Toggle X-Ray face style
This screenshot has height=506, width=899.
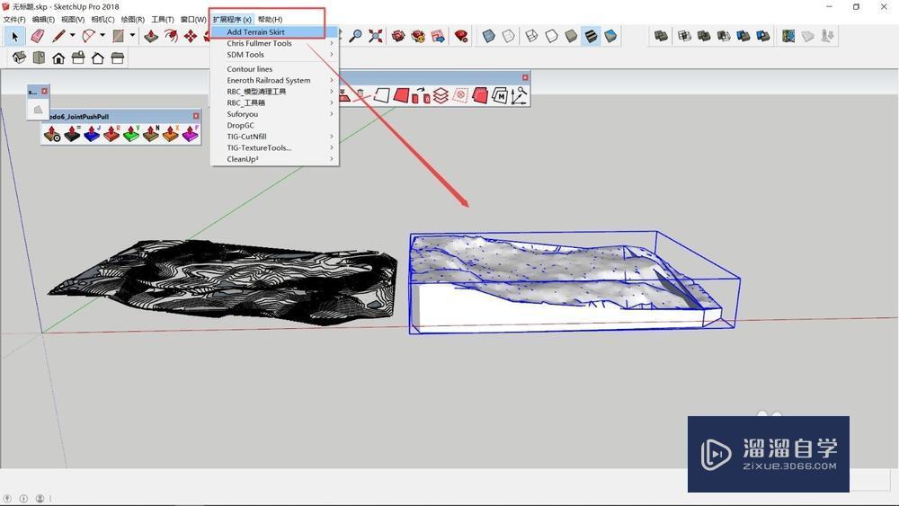(488, 36)
